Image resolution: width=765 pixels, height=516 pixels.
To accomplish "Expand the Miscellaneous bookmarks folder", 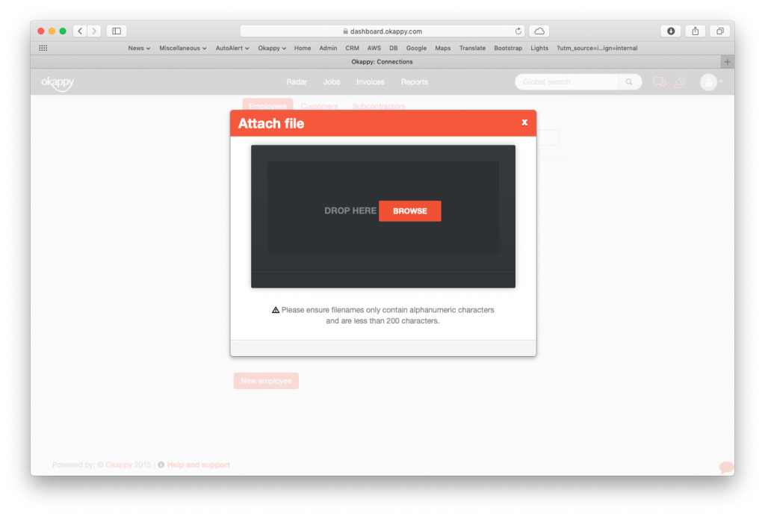I will (182, 48).
